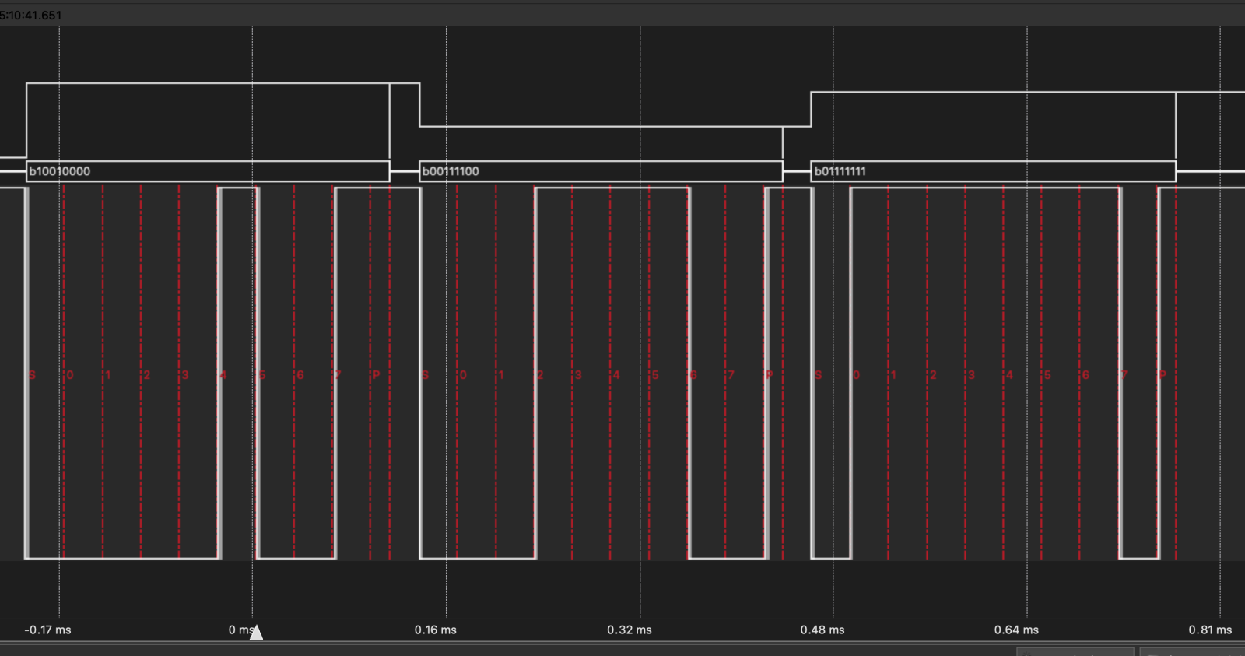Click start bit S marker of b01111111 frame
The image size is (1245, 656).
818,375
